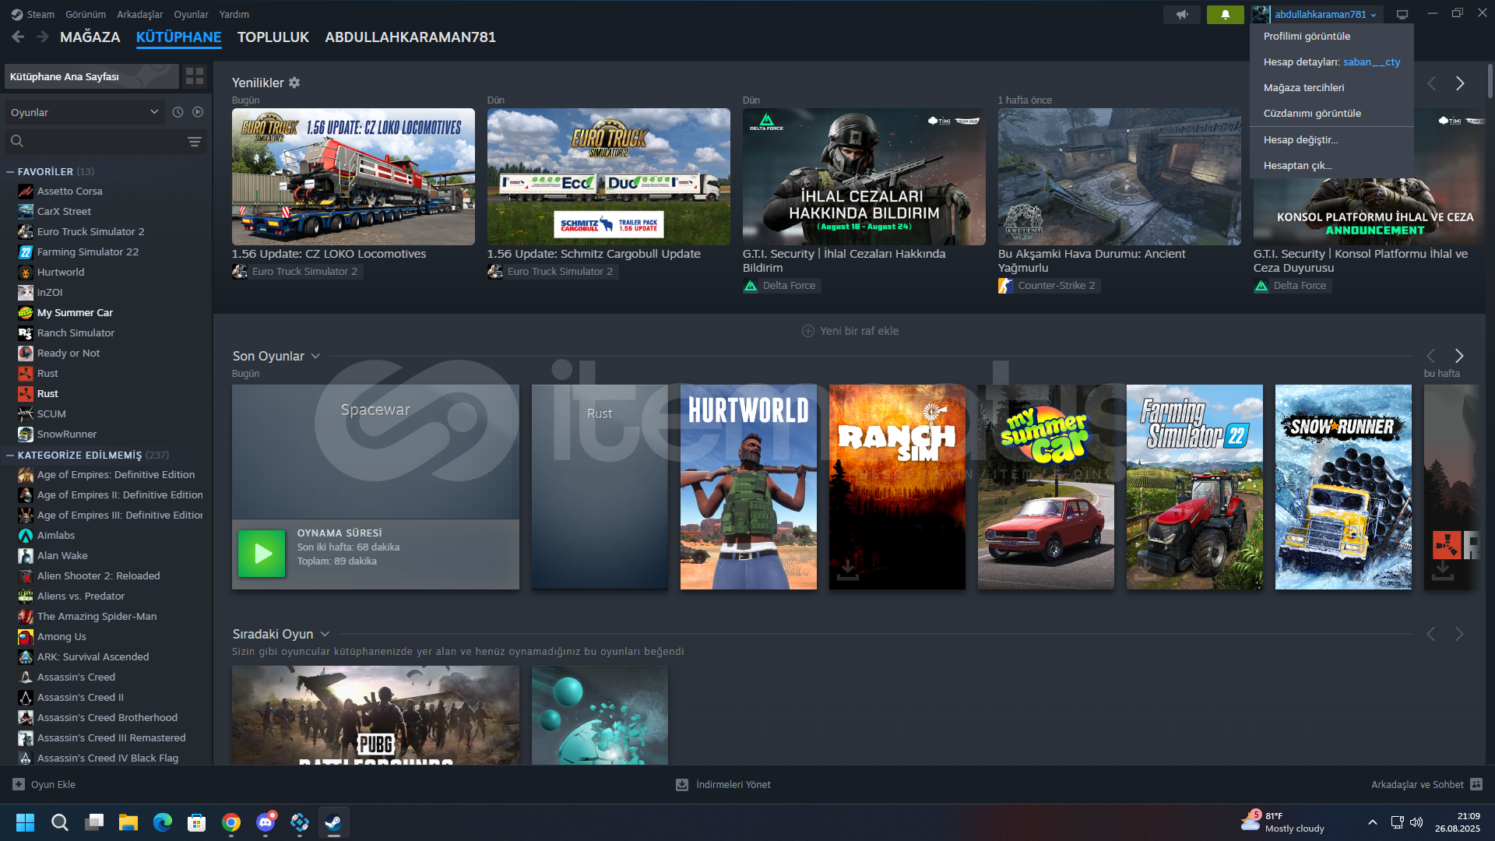Viewport: 1495px width, 841px height.
Task: Select My Summer Car in library list
Action: click(75, 312)
